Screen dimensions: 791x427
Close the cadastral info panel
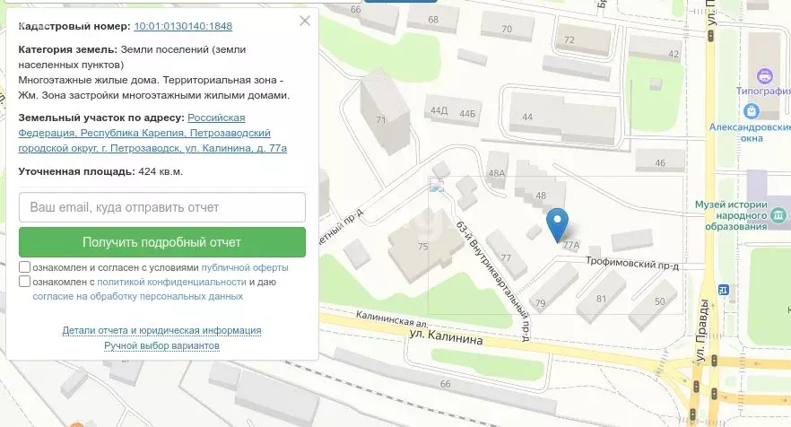pos(305,21)
